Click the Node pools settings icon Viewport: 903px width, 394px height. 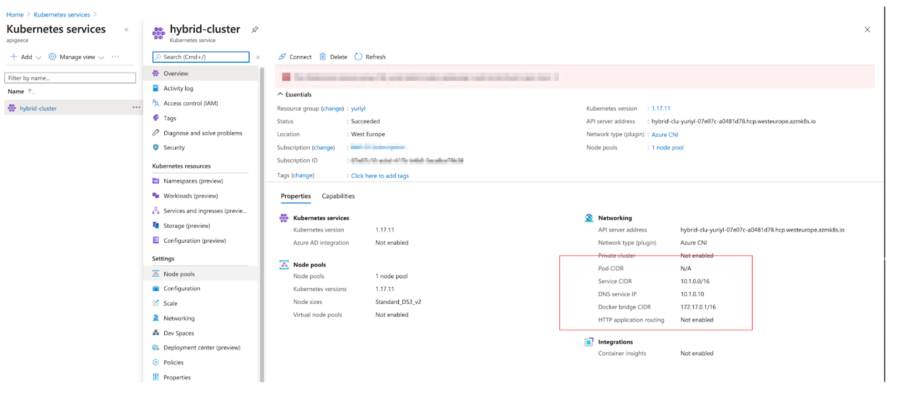(x=156, y=273)
